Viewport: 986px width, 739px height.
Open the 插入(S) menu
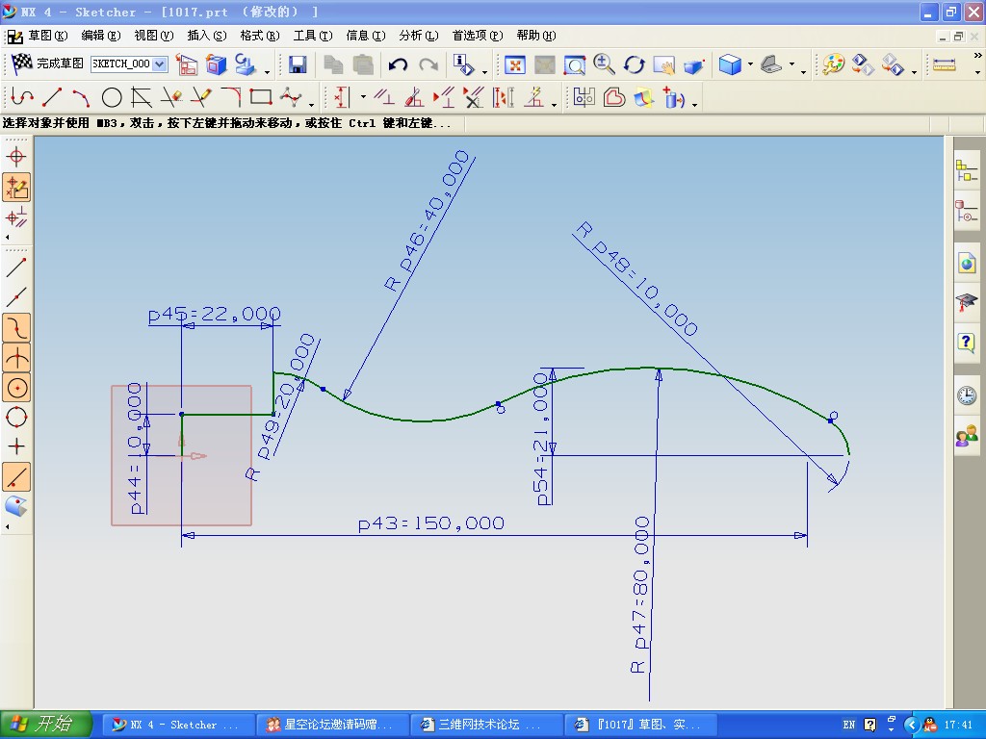(x=206, y=36)
